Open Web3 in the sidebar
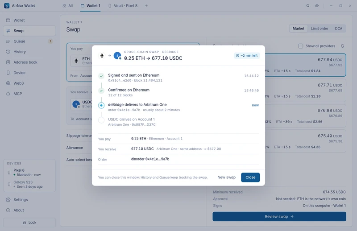 point(29,83)
